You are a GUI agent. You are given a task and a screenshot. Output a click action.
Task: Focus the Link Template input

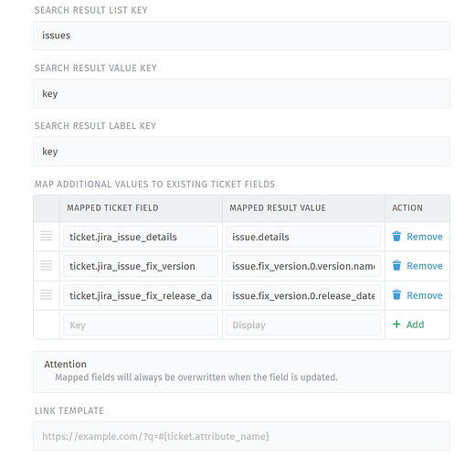241,436
